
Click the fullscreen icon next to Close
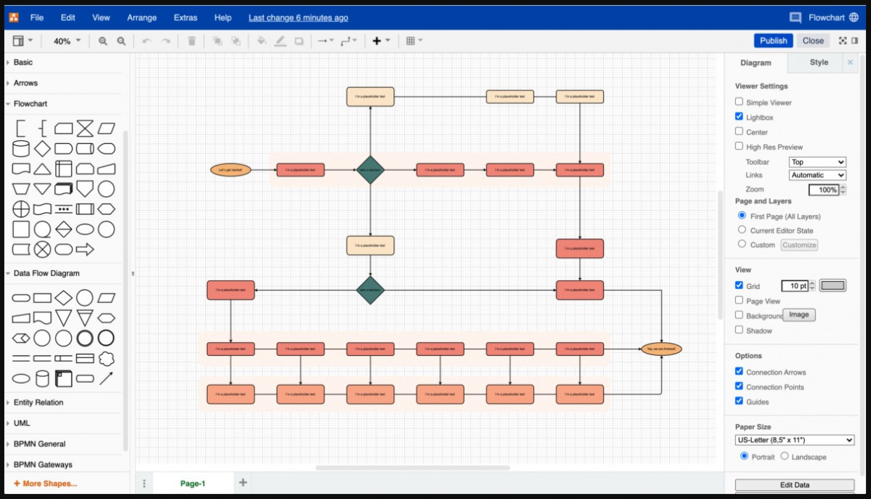coord(843,41)
